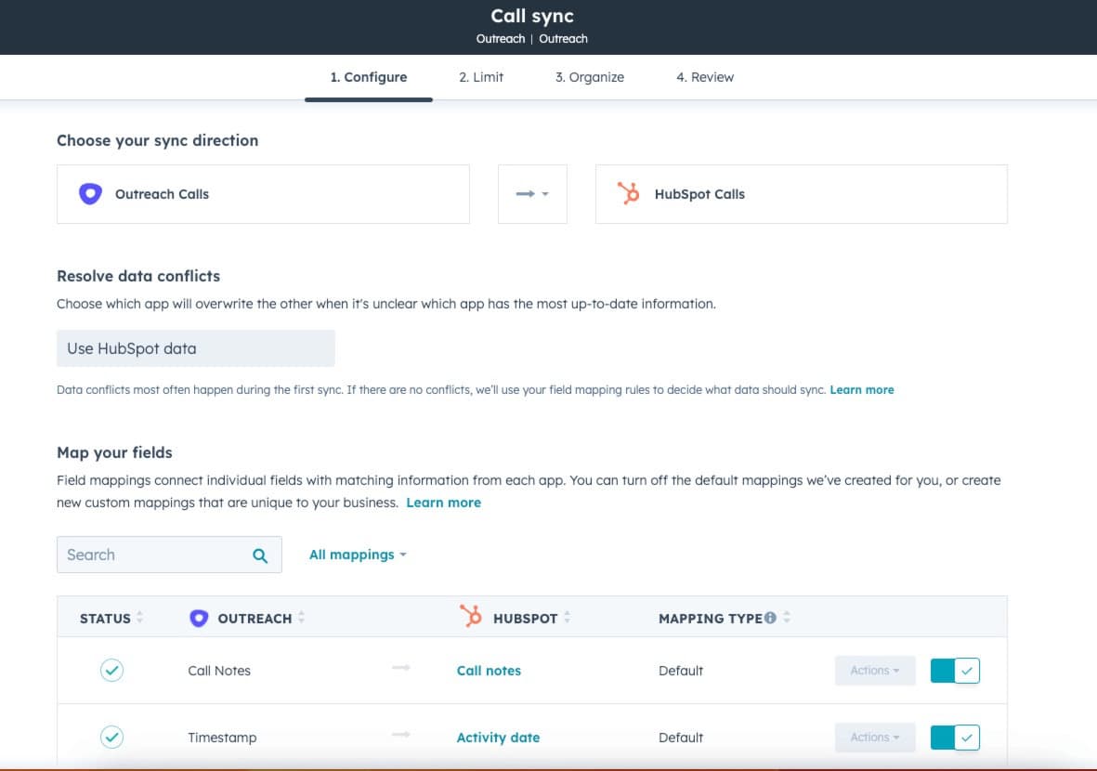Sort by the Outreach column arrows

(x=302, y=619)
